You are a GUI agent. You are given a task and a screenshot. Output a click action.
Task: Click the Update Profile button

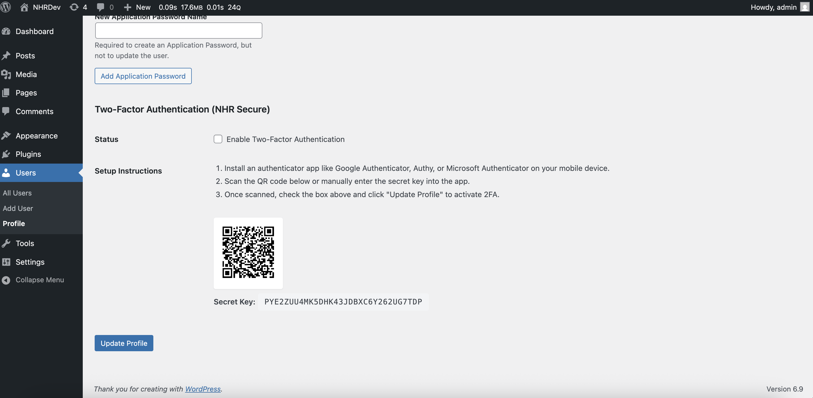pos(124,343)
